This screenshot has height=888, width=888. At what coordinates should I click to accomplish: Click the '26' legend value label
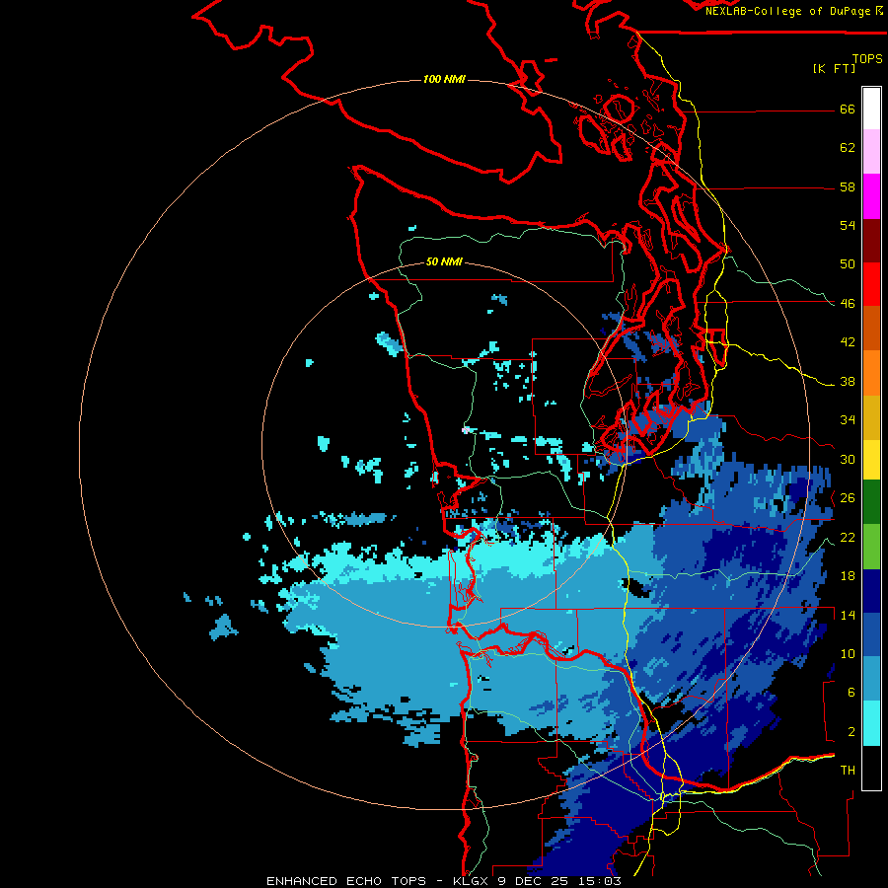tap(848, 498)
